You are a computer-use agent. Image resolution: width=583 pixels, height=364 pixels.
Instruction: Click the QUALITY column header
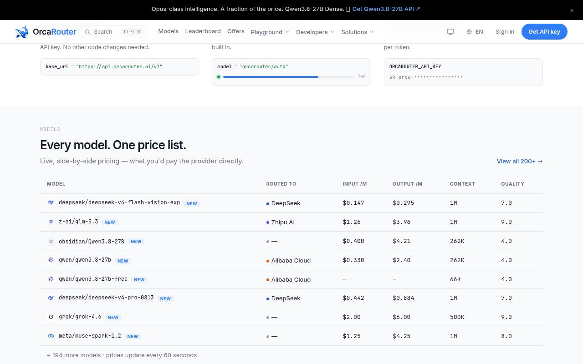coord(512,184)
